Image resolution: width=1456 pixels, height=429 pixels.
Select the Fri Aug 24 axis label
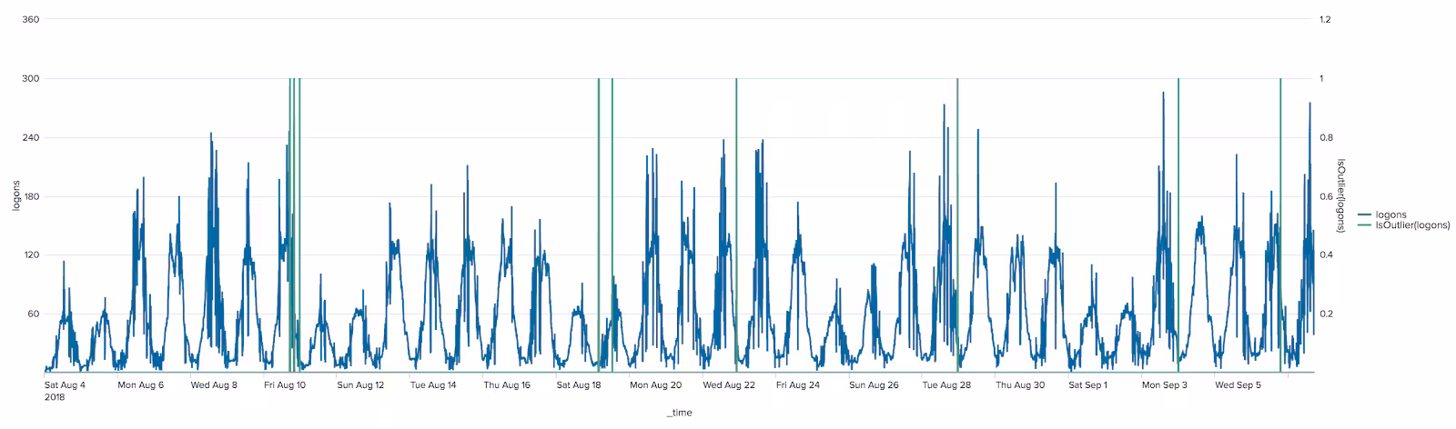[798, 385]
